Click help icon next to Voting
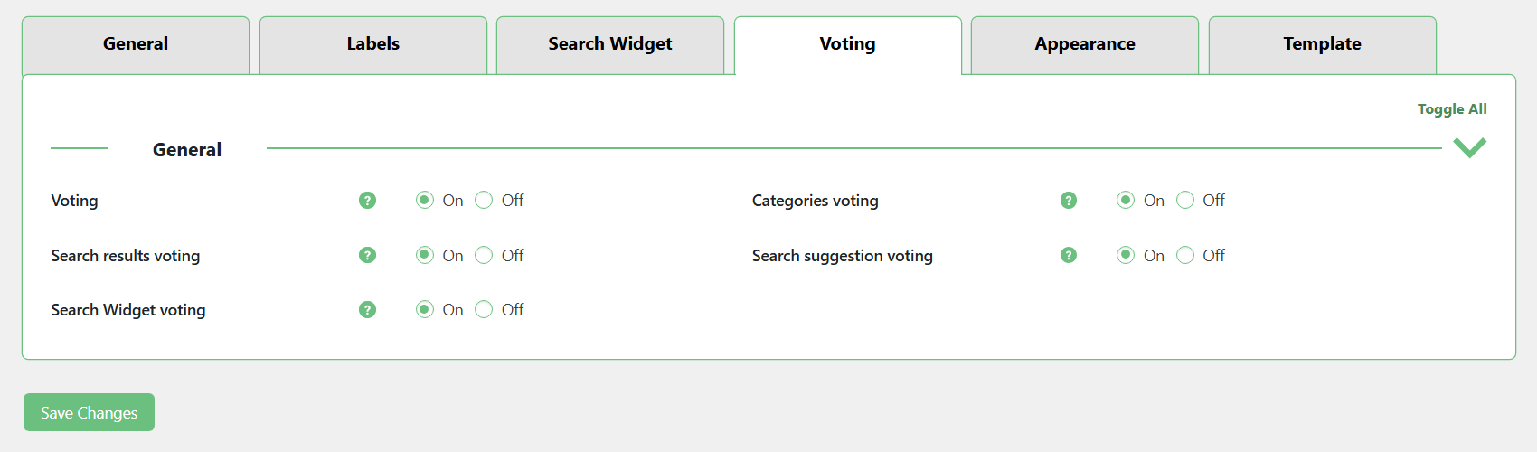The image size is (1537, 452). (367, 201)
